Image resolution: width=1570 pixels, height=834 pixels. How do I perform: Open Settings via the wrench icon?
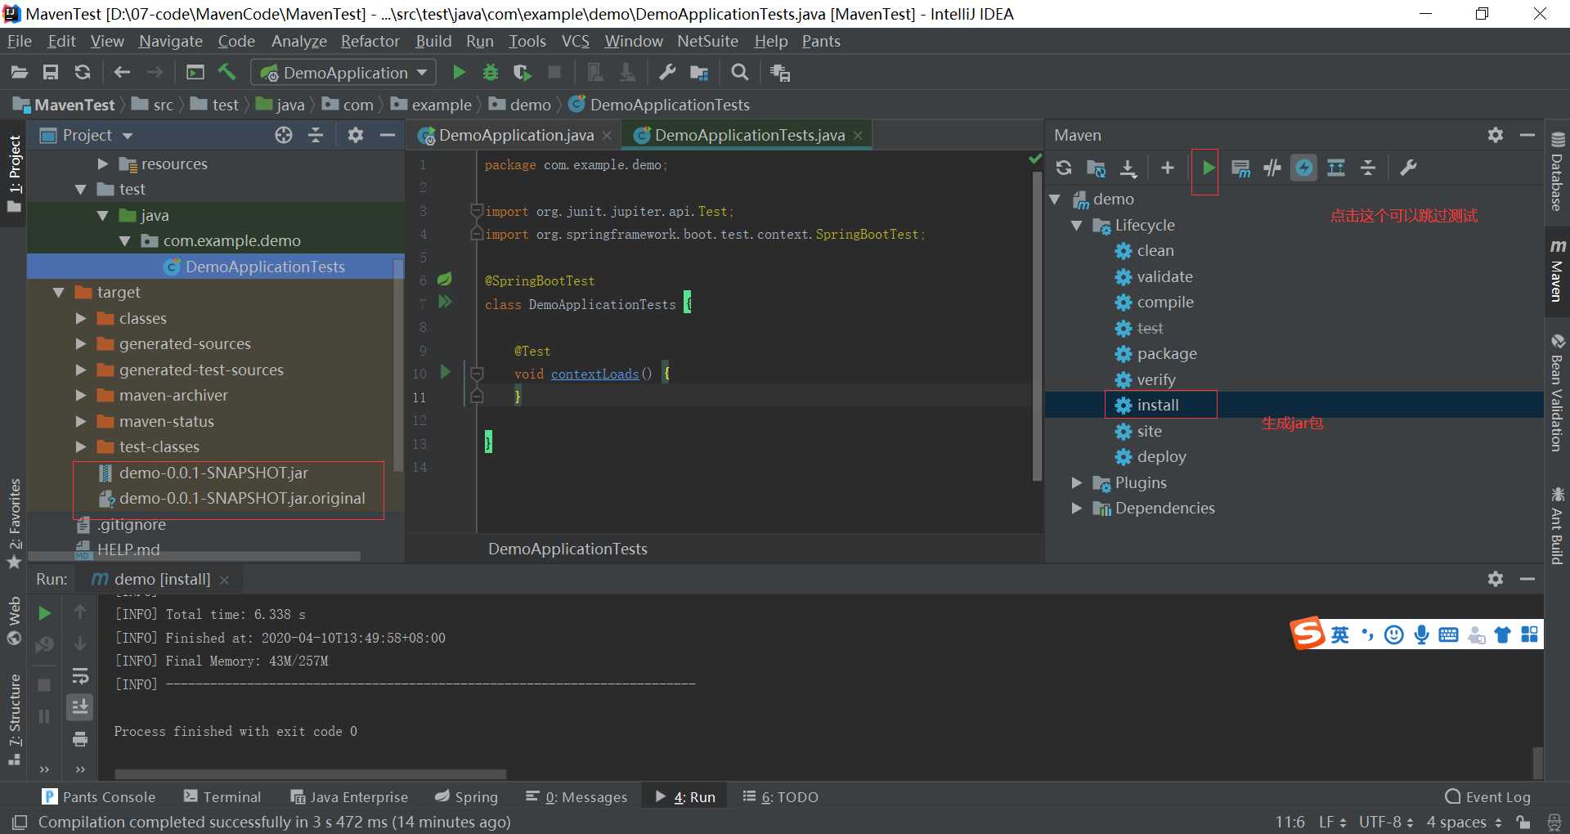[667, 73]
